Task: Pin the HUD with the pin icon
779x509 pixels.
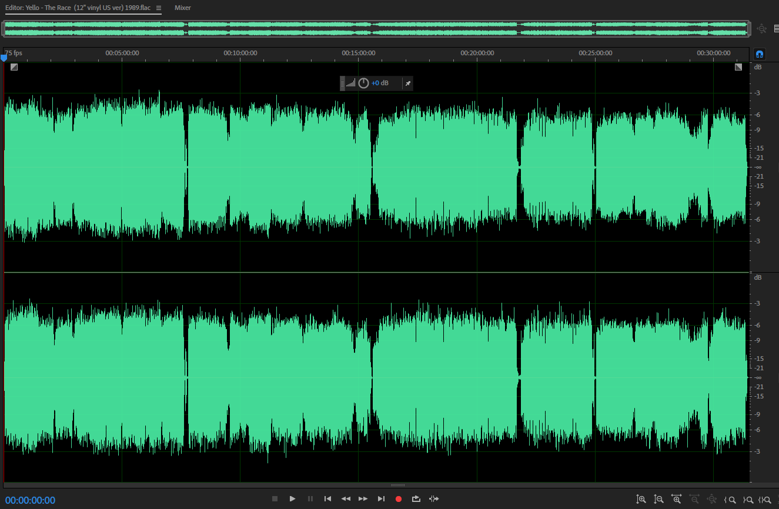Action: [x=408, y=83]
